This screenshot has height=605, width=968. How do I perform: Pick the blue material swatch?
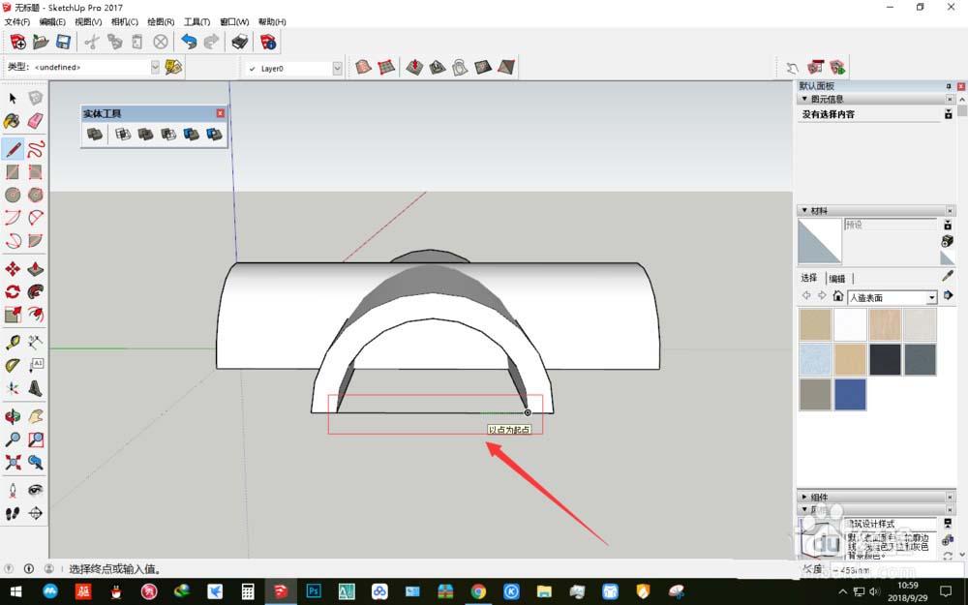[850, 394]
